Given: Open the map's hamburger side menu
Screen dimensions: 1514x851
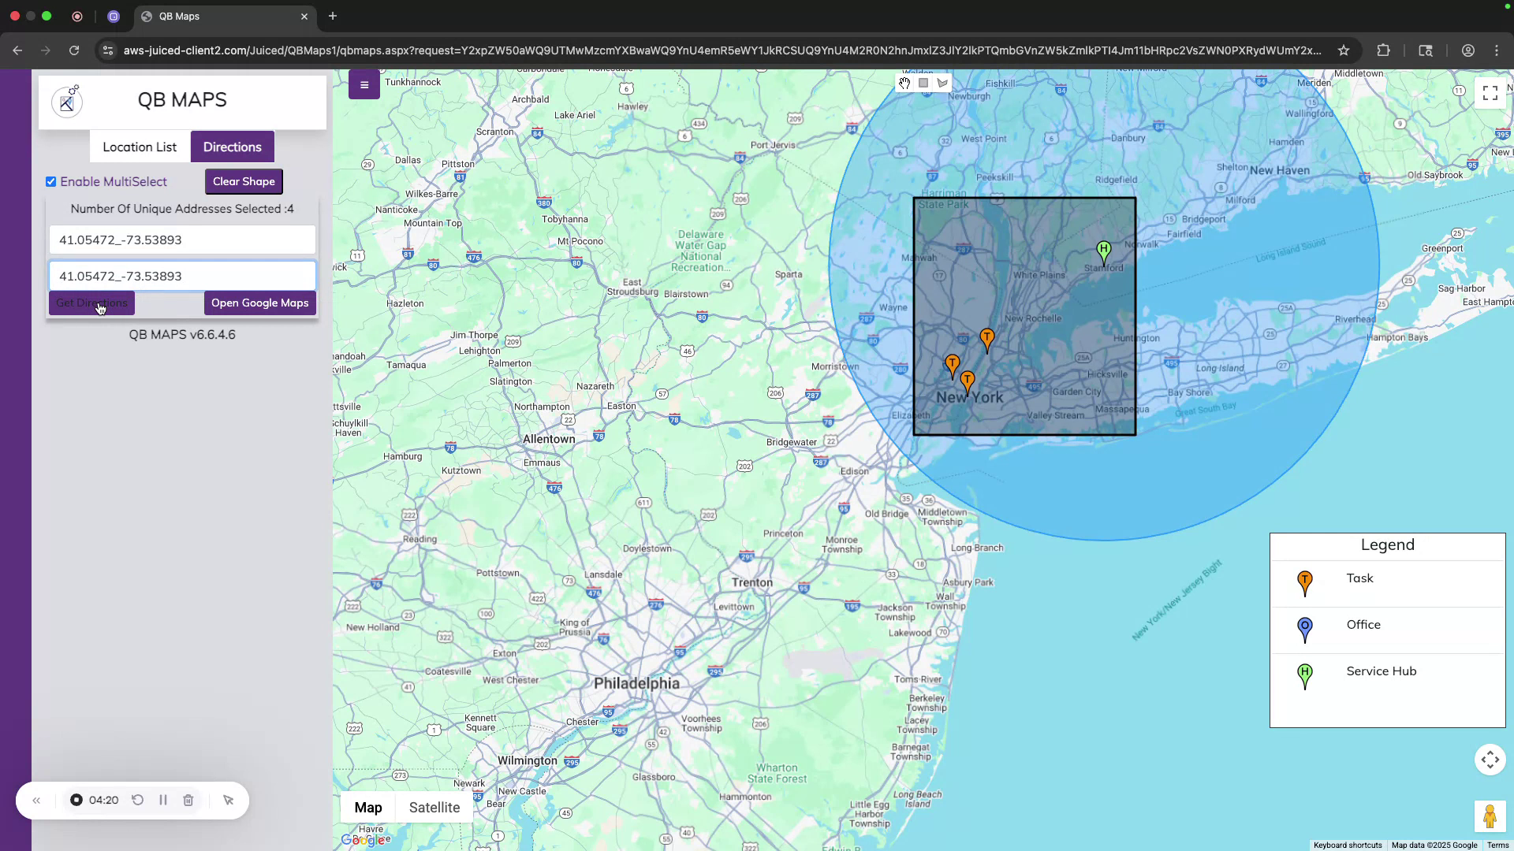Looking at the screenshot, I should pos(364,84).
